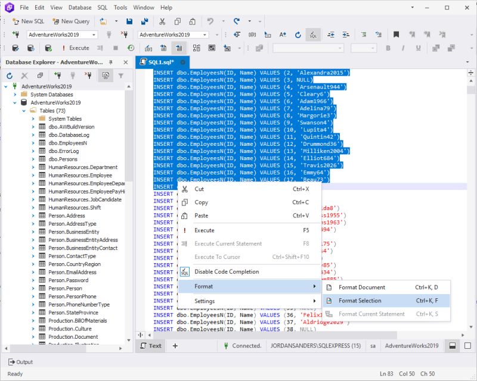Refresh the Database Explorer tree
The height and width of the screenshot is (381, 477).
click(10, 75)
